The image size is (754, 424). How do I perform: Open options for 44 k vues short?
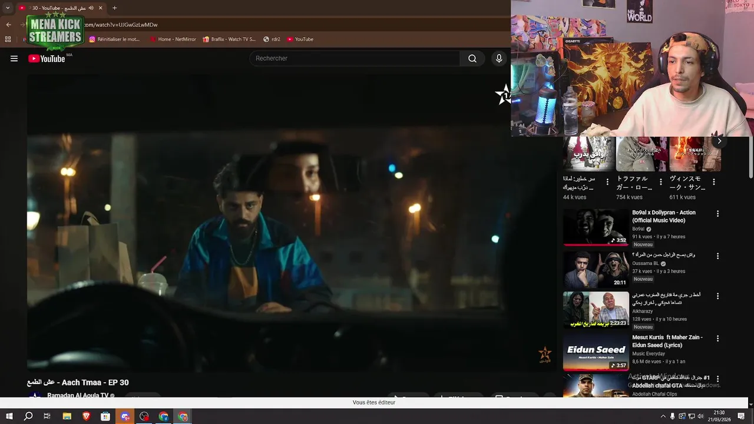607,182
